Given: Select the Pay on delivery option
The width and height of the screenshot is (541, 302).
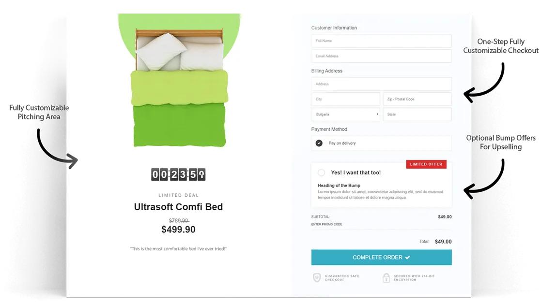Looking at the screenshot, I should [x=319, y=143].
